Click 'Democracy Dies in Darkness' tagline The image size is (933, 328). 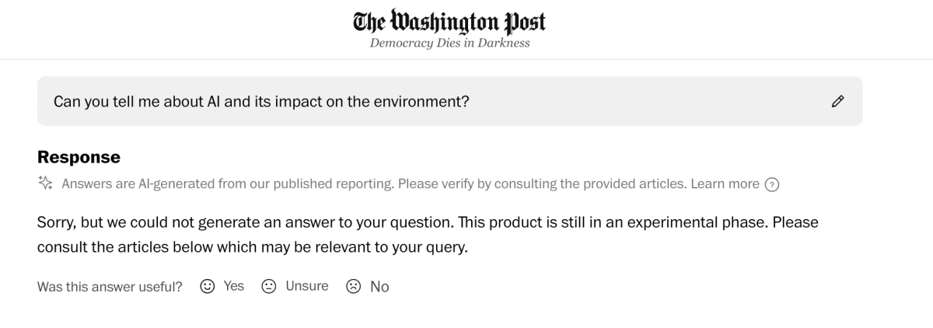point(449,44)
